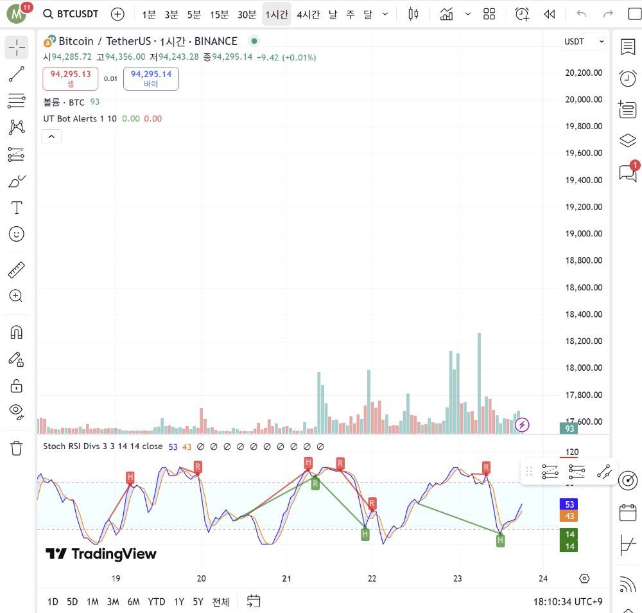Select the 날 daily timeframe
The image size is (642, 613).
tap(333, 15)
